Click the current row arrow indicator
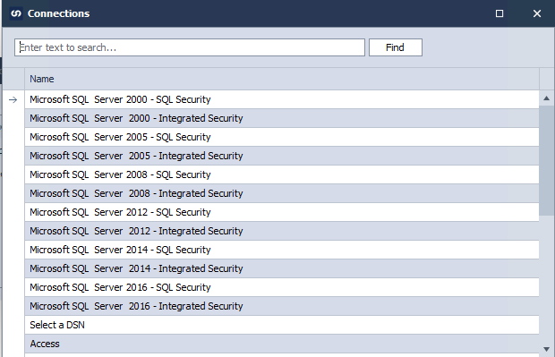555x357 pixels. tap(13, 100)
